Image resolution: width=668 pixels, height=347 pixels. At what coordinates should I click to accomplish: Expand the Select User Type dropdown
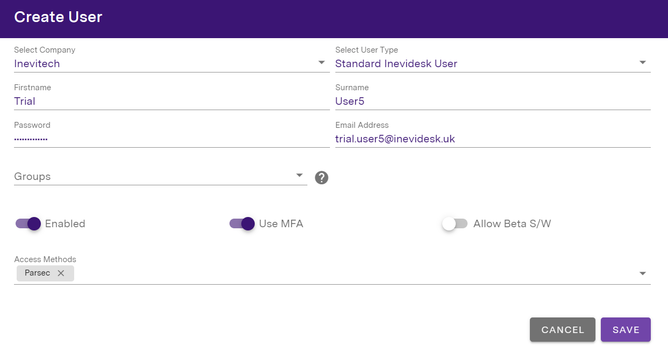point(642,63)
